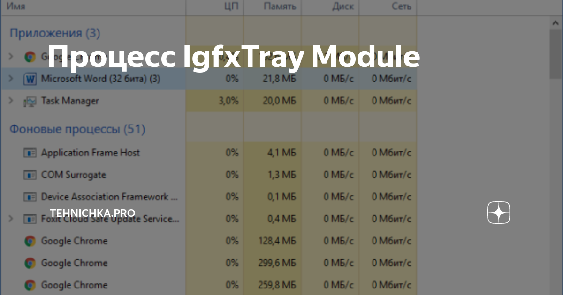Screen dimensions: 563x295
Task: Select the Device Association Framework process
Action: (x=110, y=197)
